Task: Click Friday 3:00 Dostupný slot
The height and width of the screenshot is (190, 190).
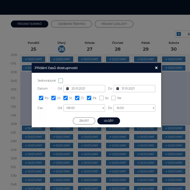Action: (145, 163)
